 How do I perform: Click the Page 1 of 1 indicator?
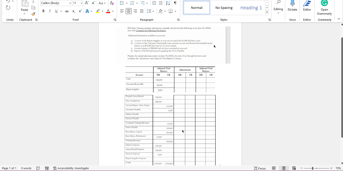coord(9,168)
